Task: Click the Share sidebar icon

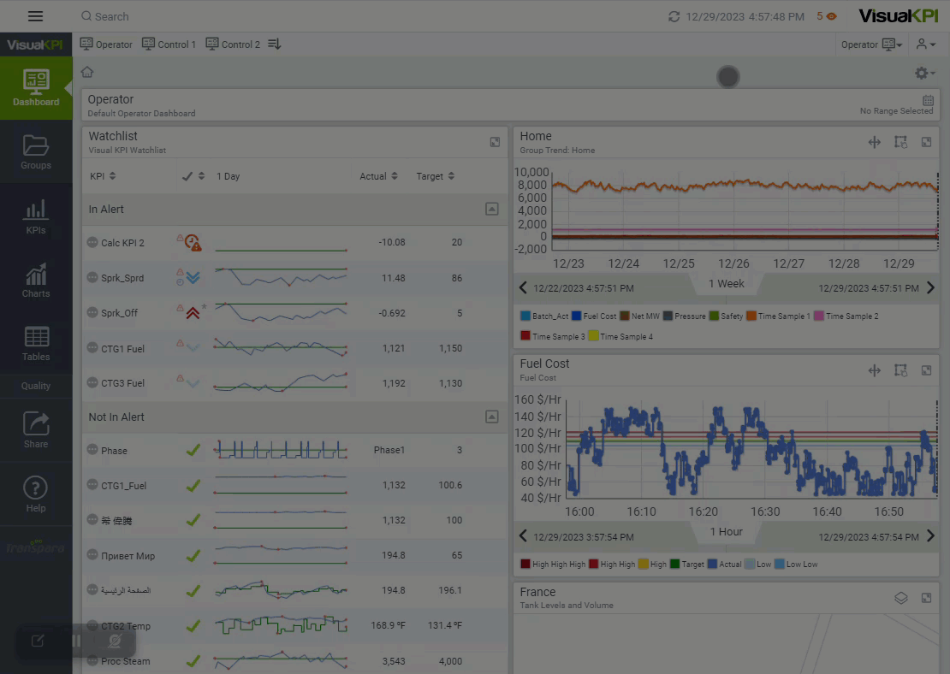Action: pos(36,429)
